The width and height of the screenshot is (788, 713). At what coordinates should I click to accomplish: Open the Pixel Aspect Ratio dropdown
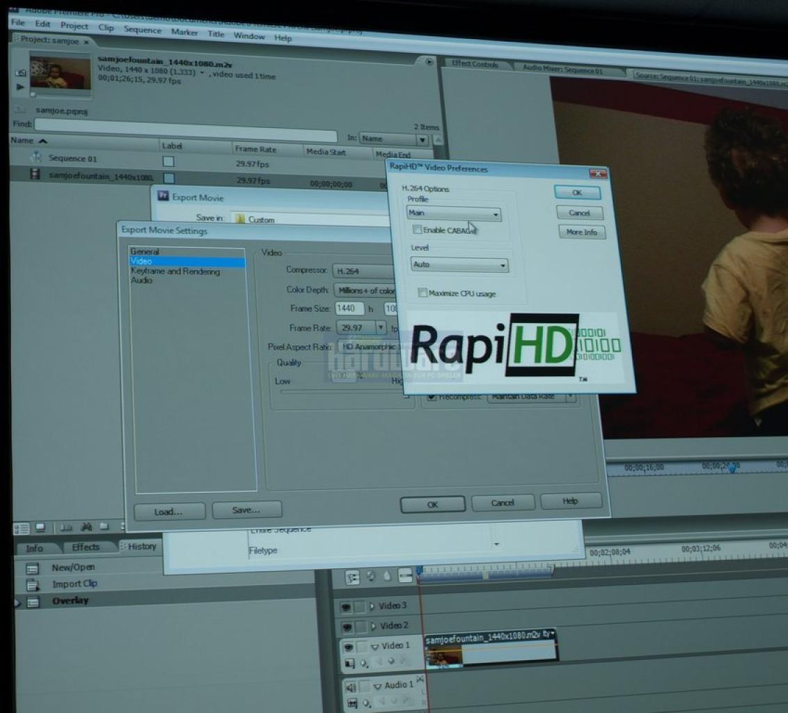coord(370,347)
